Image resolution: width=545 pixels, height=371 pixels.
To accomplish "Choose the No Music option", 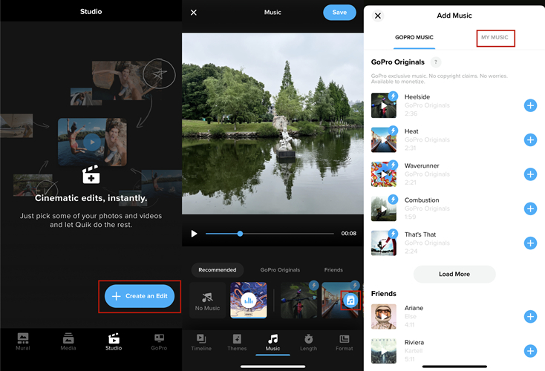I will pyautogui.click(x=207, y=301).
